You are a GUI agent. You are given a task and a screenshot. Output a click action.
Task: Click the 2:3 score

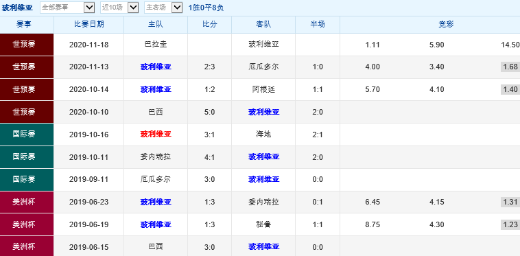[210, 67]
